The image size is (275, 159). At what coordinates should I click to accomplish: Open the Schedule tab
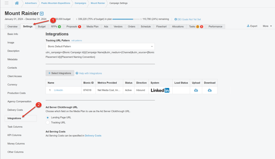click(146, 27)
